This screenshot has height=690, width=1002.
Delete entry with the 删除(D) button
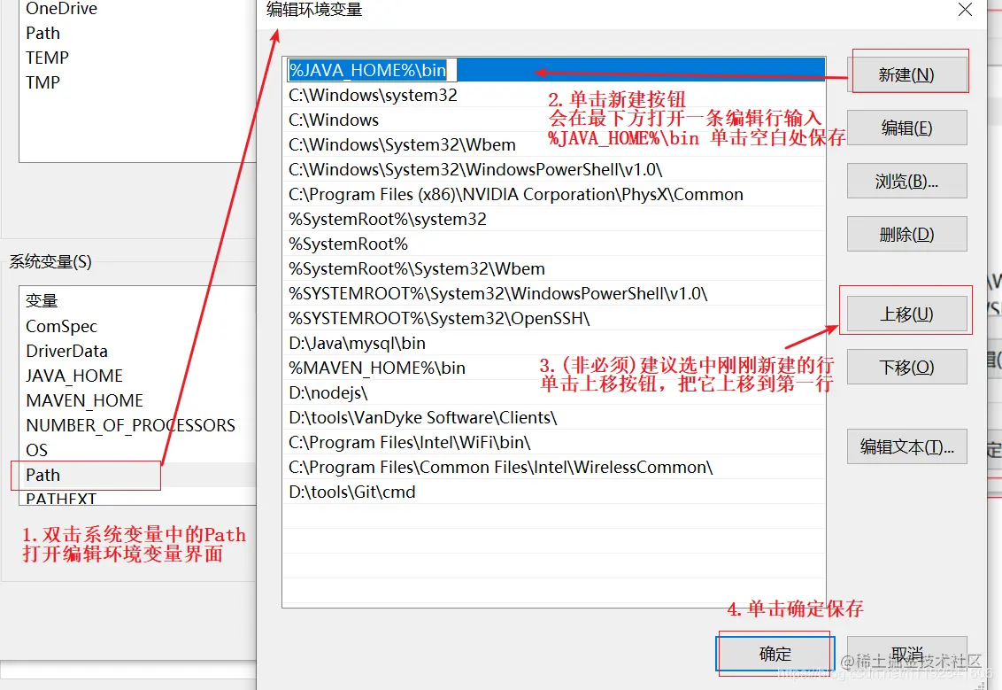(x=906, y=234)
